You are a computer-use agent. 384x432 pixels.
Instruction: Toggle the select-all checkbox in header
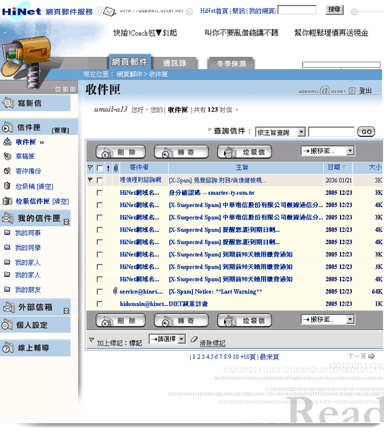(100, 168)
